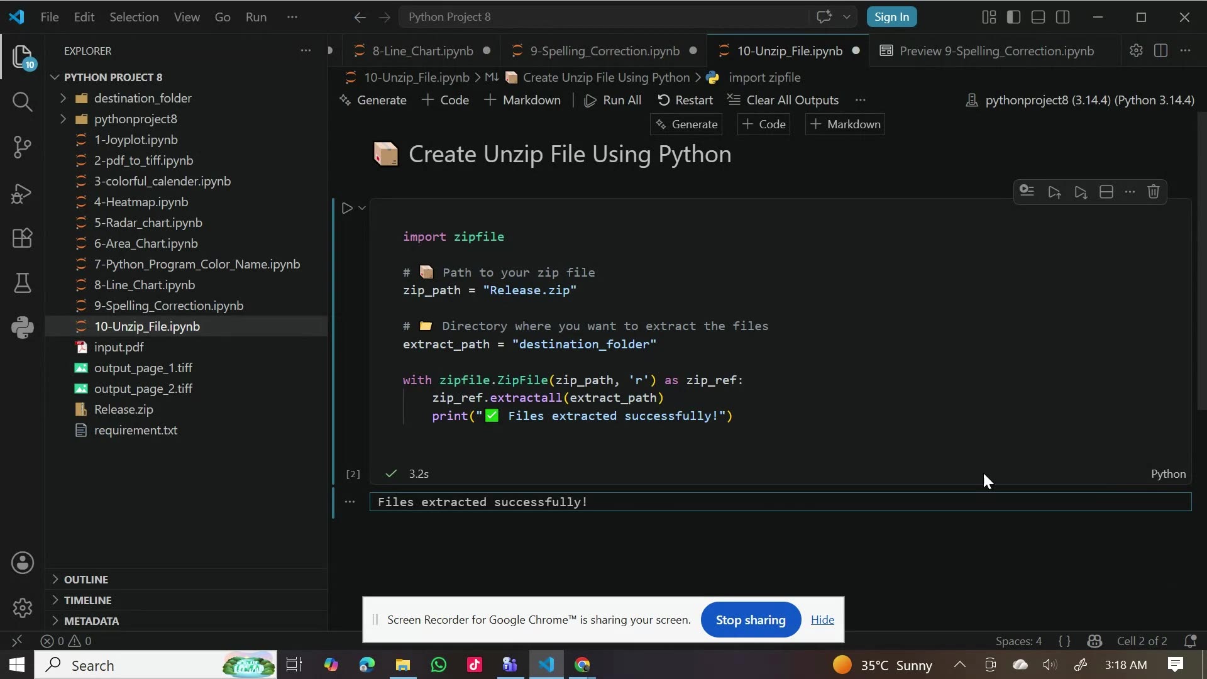Split the editor right
The image size is (1207, 679).
coord(1161,51)
